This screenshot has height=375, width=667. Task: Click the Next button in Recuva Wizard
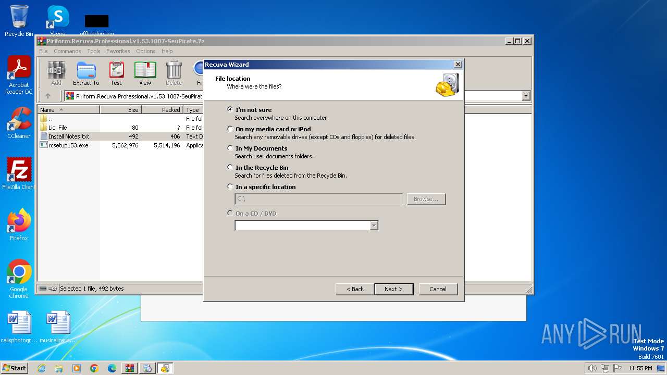[x=394, y=289]
